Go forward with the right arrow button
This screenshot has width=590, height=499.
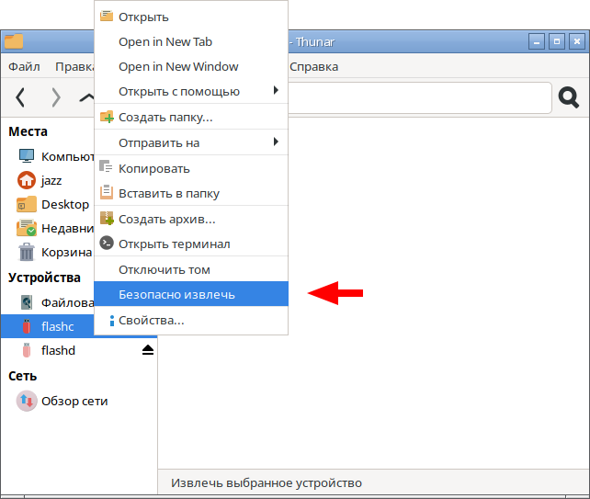tap(56, 97)
